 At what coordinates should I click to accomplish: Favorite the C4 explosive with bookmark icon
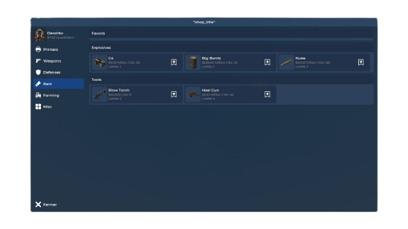(173, 62)
